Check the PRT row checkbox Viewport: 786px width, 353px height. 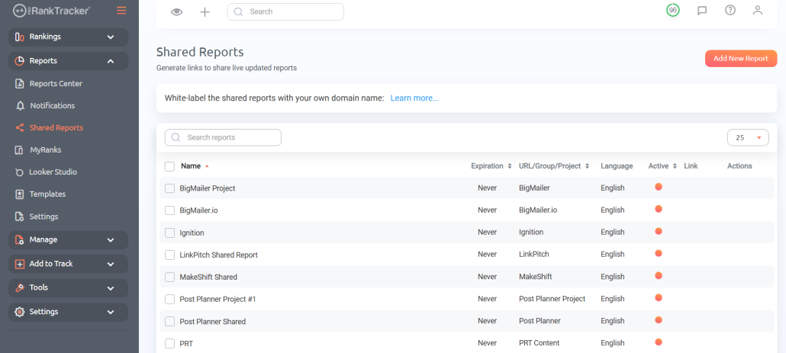[170, 344]
